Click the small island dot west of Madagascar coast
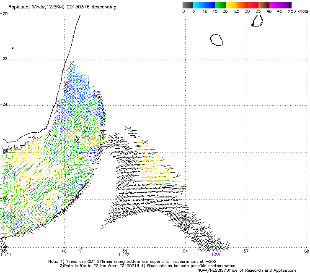 pos(13,48)
